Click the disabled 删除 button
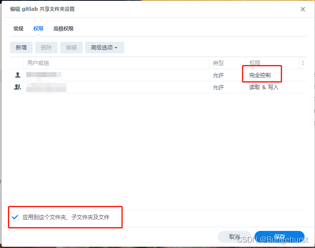The image size is (315, 248). pos(46,48)
